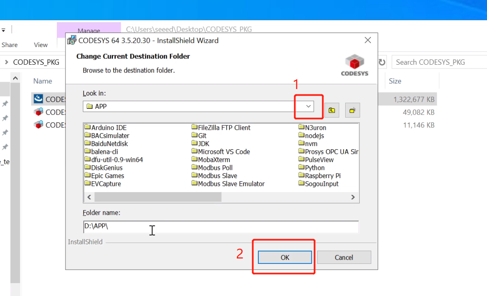The image size is (487, 296).
Task: Select the nodejs folder icon
Action: tap(301, 135)
